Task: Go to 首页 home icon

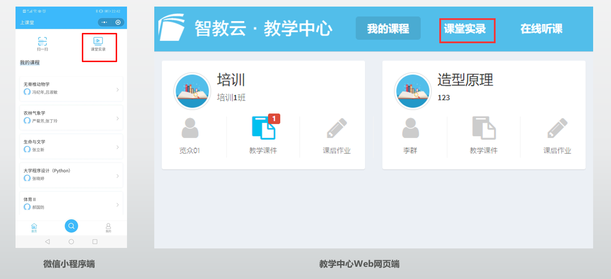Action: pyautogui.click(x=34, y=227)
